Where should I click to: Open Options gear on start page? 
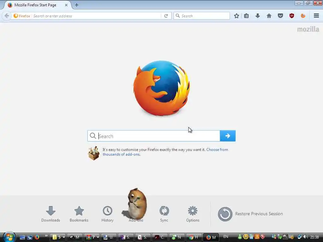coord(193,214)
